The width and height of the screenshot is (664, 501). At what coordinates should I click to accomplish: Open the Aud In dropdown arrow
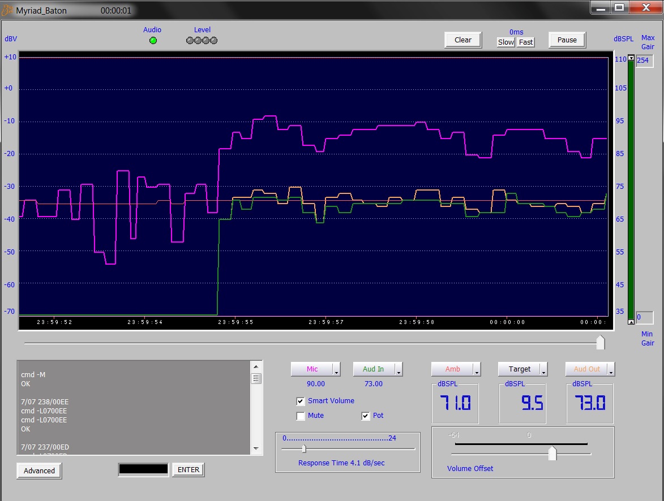399,369
